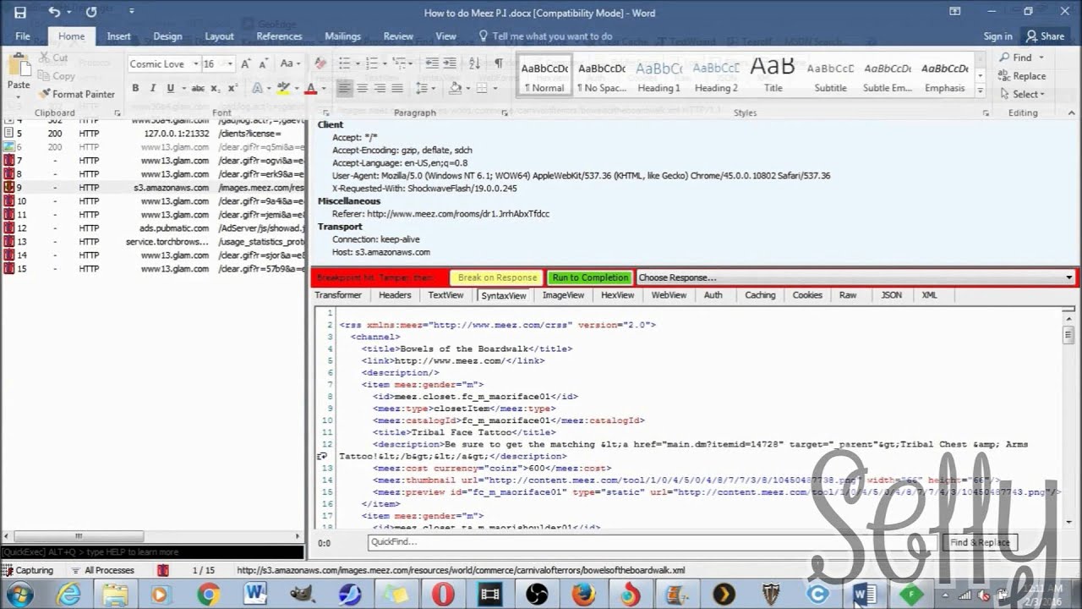Open Internet Explorer from the taskbar
Screen dimensions: 1082x609
click(x=68, y=595)
